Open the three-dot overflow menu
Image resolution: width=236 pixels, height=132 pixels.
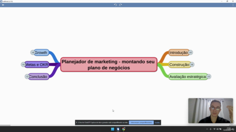[x=233, y=5]
